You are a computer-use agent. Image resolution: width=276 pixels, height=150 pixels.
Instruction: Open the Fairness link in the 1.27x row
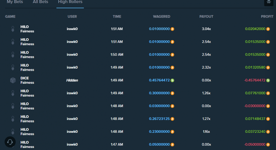pyautogui.click(x=27, y=121)
